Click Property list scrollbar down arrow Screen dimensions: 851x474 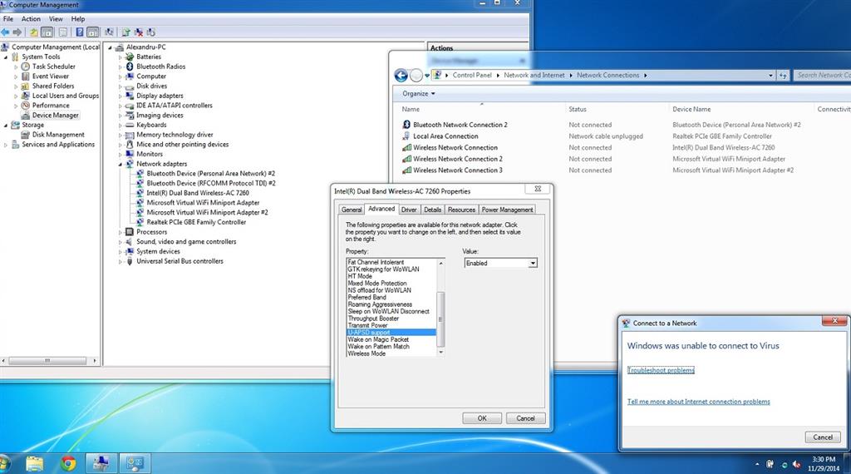pos(440,353)
